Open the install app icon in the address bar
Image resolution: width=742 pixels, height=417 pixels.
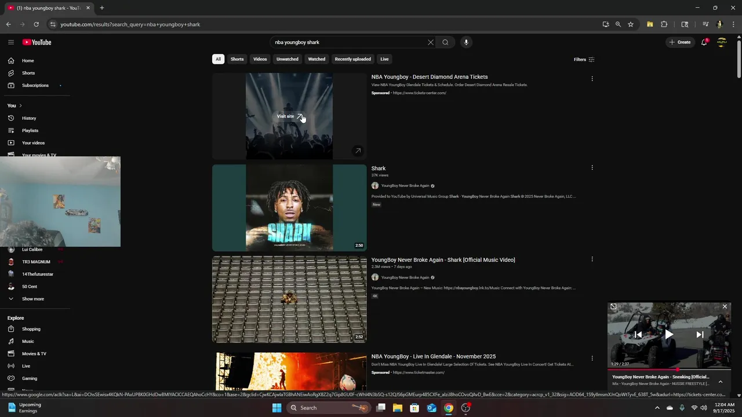(x=606, y=24)
